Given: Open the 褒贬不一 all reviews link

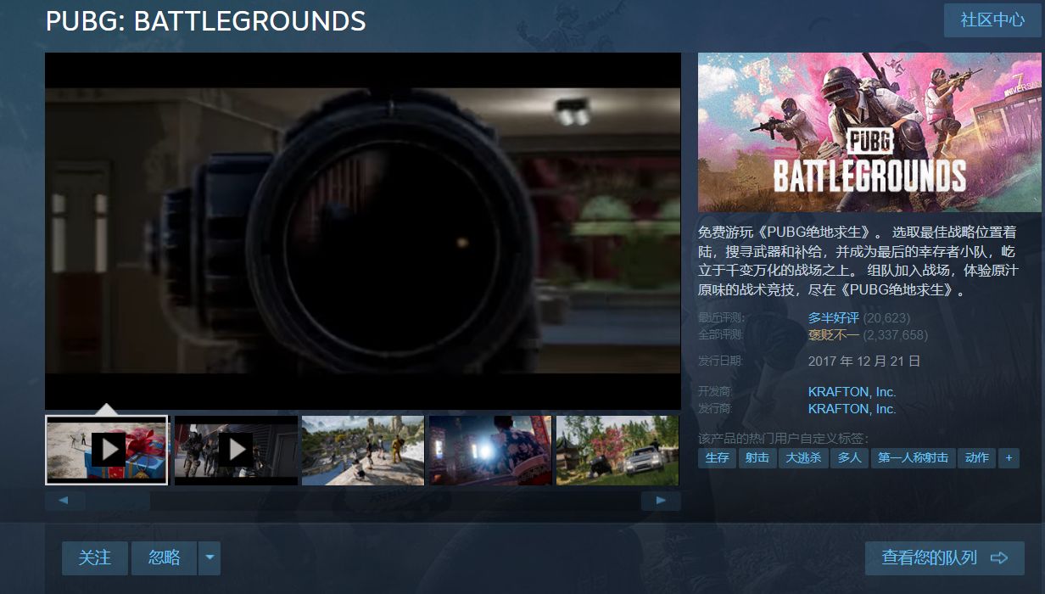Looking at the screenshot, I should (834, 335).
